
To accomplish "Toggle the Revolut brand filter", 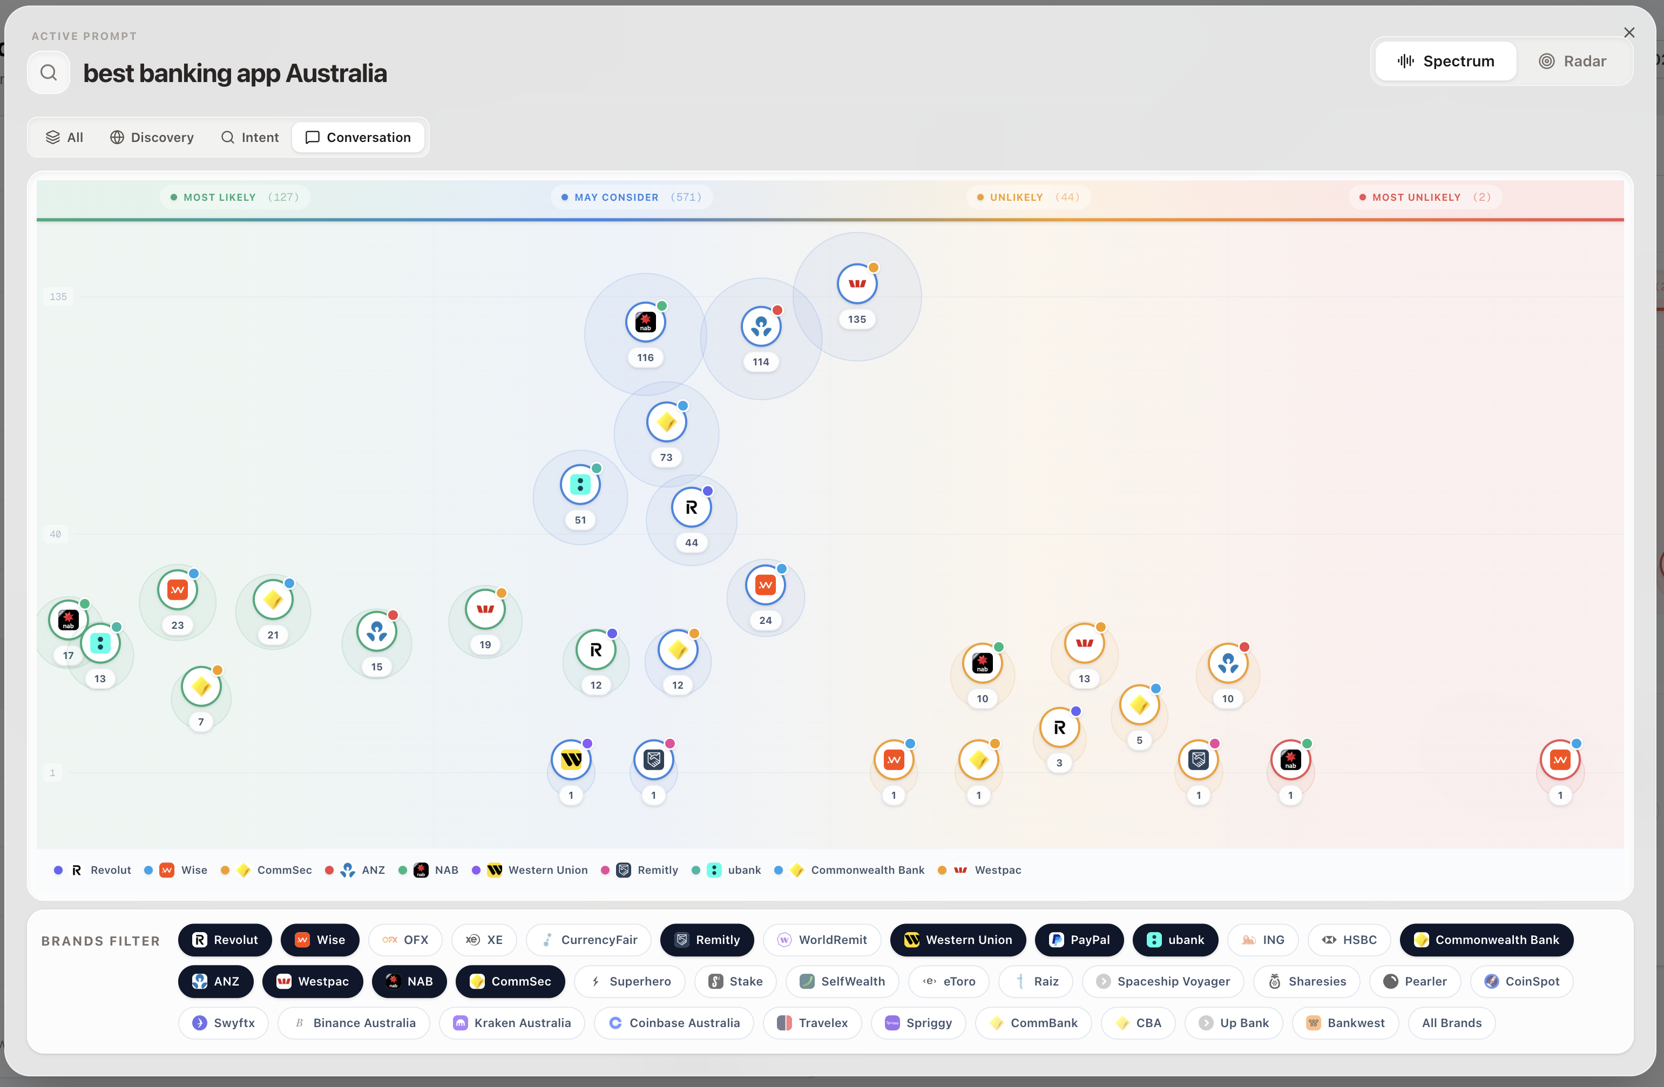I will pyautogui.click(x=225, y=940).
